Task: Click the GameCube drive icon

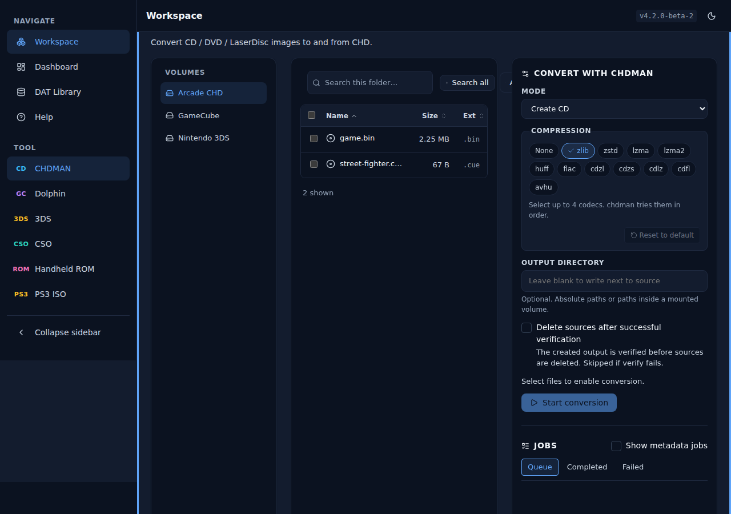Action: click(170, 115)
